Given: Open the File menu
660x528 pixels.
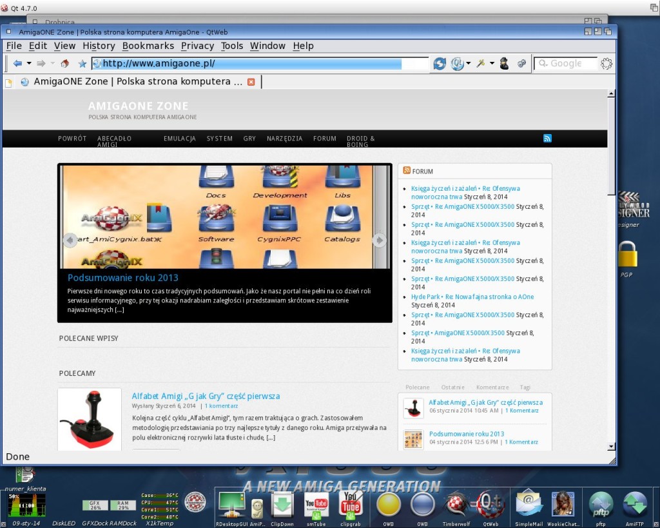Looking at the screenshot, I should point(14,46).
